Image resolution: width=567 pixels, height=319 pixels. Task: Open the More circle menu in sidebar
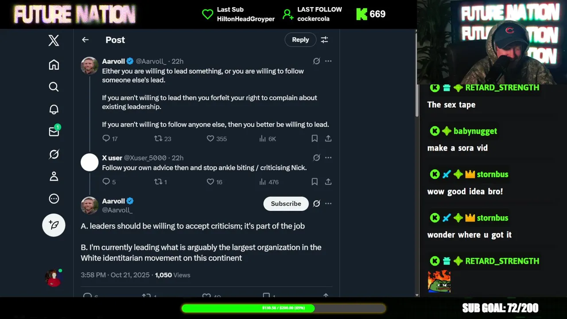click(54, 198)
